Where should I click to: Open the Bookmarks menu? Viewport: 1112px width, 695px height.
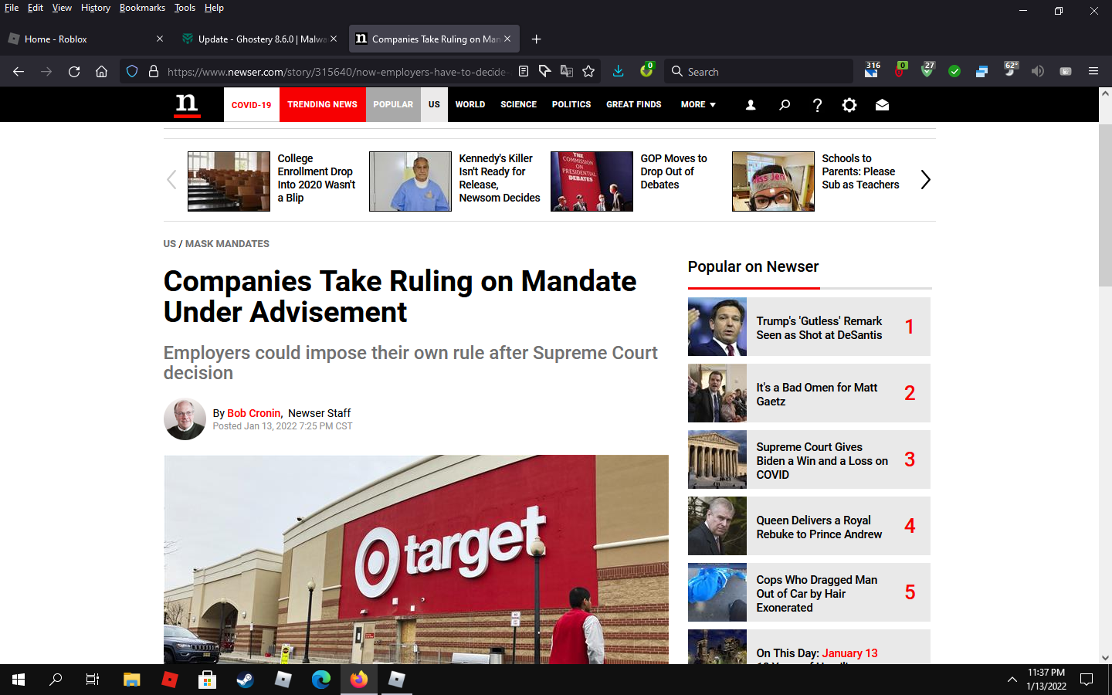pyautogui.click(x=142, y=8)
